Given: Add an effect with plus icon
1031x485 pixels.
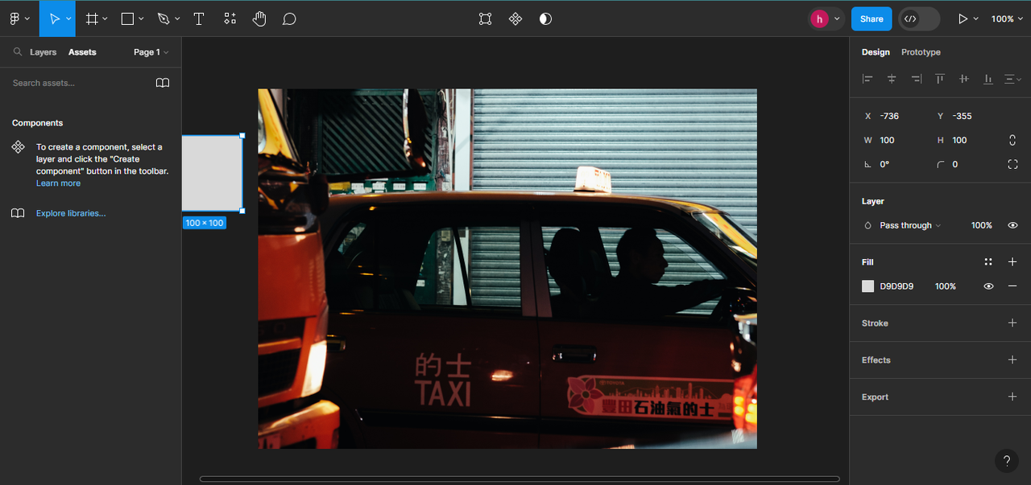Looking at the screenshot, I should tap(1012, 360).
